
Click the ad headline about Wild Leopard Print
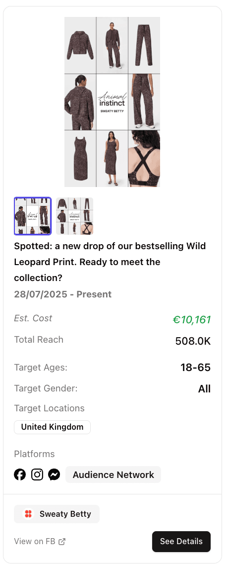click(x=110, y=262)
